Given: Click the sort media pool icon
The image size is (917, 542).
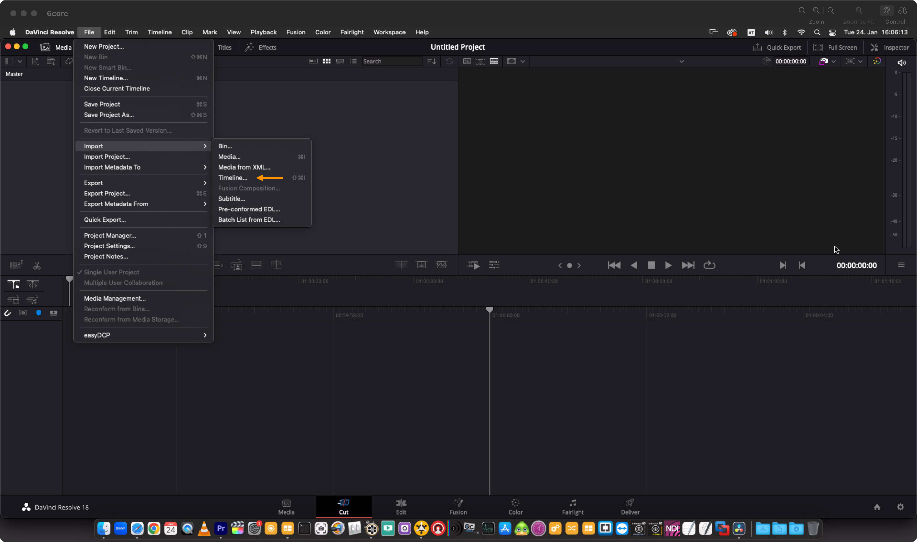Looking at the screenshot, I should [431, 61].
